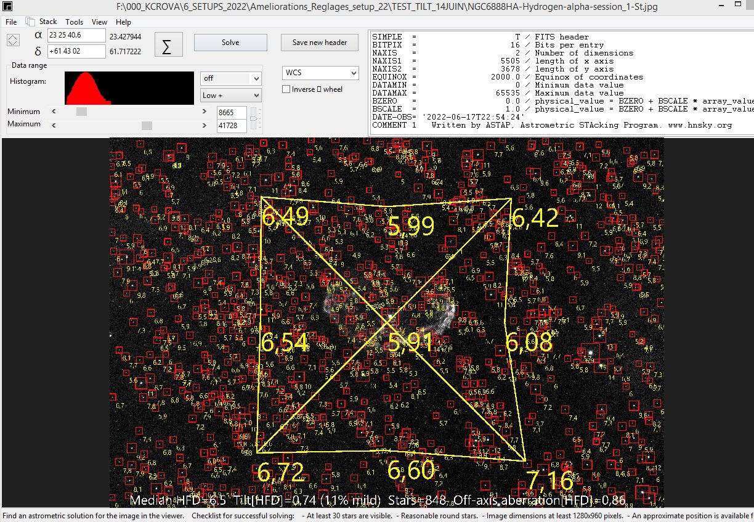754x522 pixels.
Task: Click the Minimum value field showing 8665
Action: 232,113
